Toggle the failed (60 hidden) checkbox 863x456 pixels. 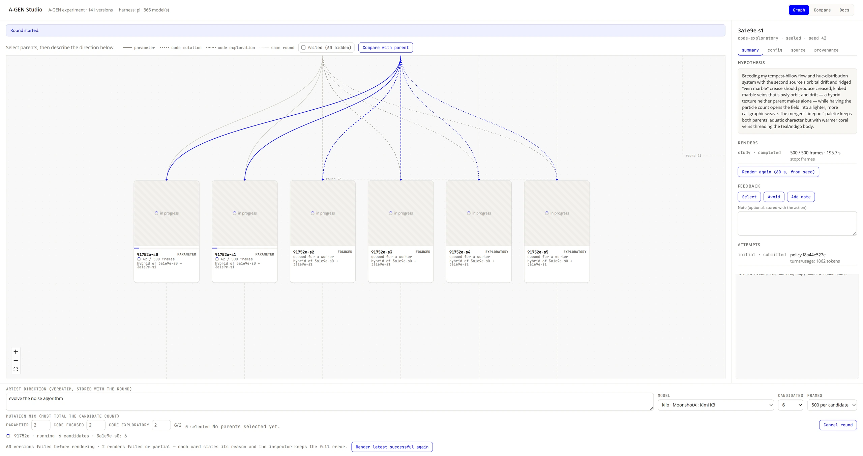point(303,48)
